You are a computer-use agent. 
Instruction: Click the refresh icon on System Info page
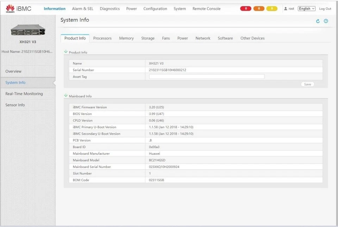(318, 21)
